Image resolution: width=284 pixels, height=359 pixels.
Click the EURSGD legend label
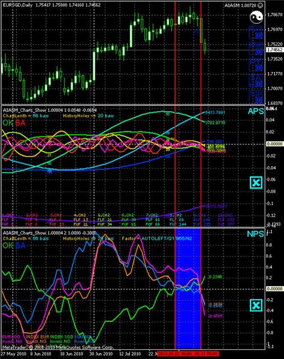[11, 337]
